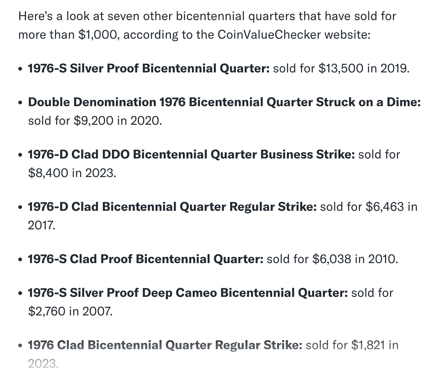
Task: Click the "sold for $9,200 in 2020" line
Action: 95,120
